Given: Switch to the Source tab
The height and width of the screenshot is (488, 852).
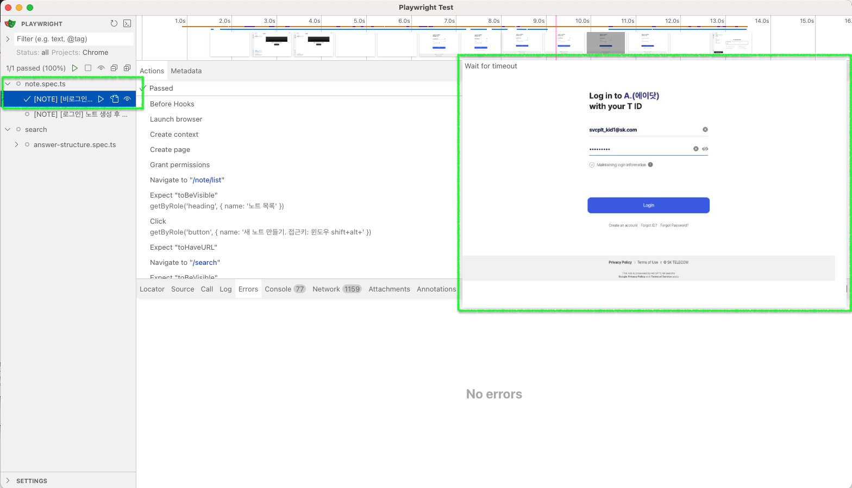Looking at the screenshot, I should coord(183,289).
